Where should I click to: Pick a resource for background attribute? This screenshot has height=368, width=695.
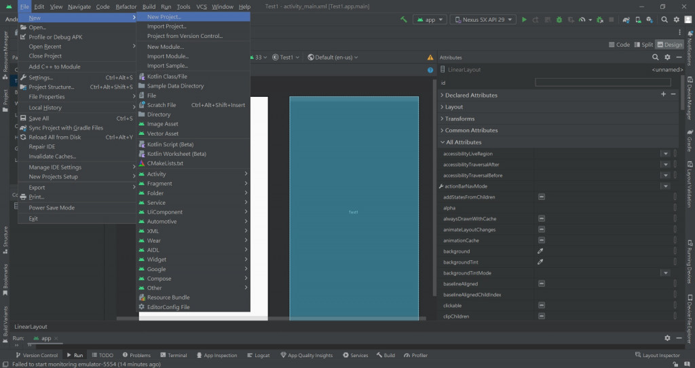[540, 251]
